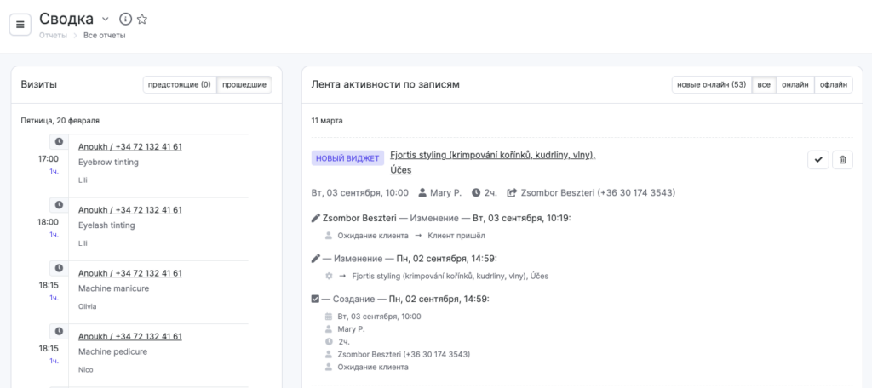Switch to прошедшие visits
Image resolution: width=872 pixels, height=388 pixels.
click(x=244, y=84)
